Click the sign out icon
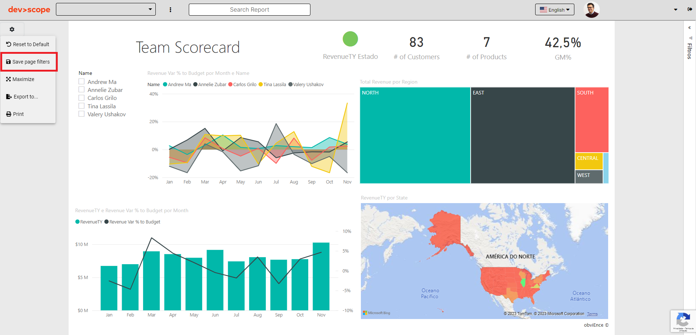 tap(690, 9)
